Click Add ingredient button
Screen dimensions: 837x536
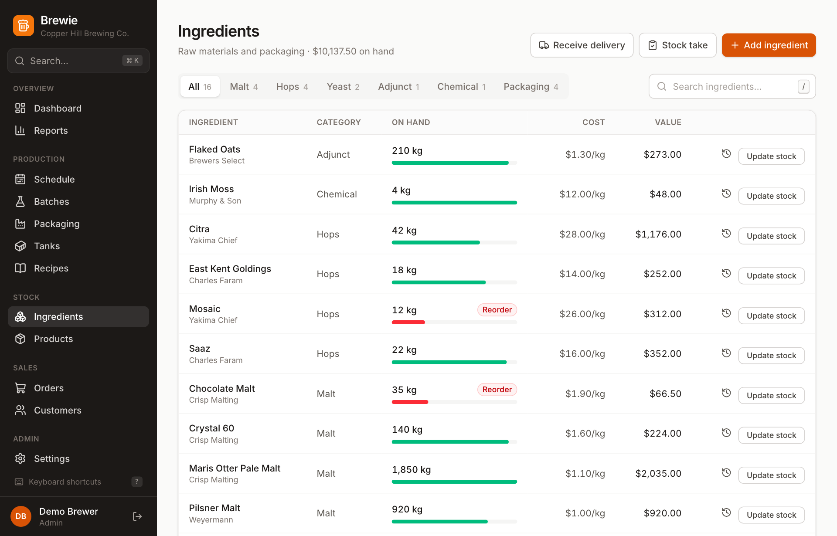tap(769, 45)
